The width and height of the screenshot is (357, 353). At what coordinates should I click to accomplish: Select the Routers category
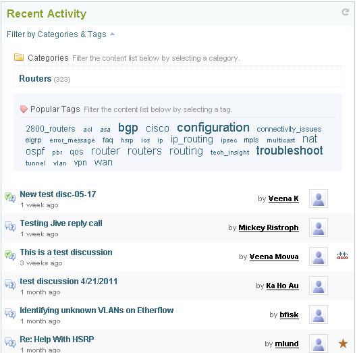click(35, 78)
